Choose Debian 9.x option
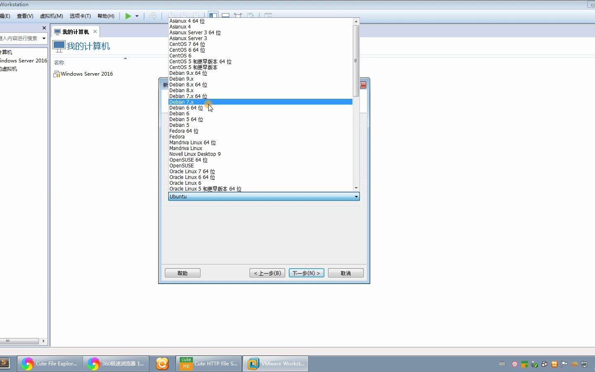595x372 pixels. point(260,79)
